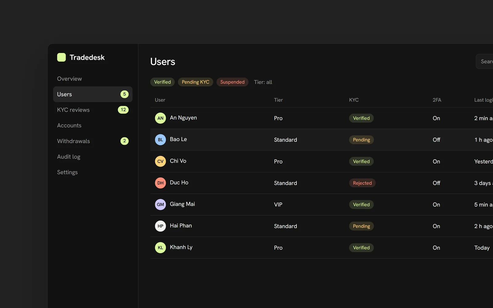Open the Tier: all filter dropdown

tap(263, 82)
